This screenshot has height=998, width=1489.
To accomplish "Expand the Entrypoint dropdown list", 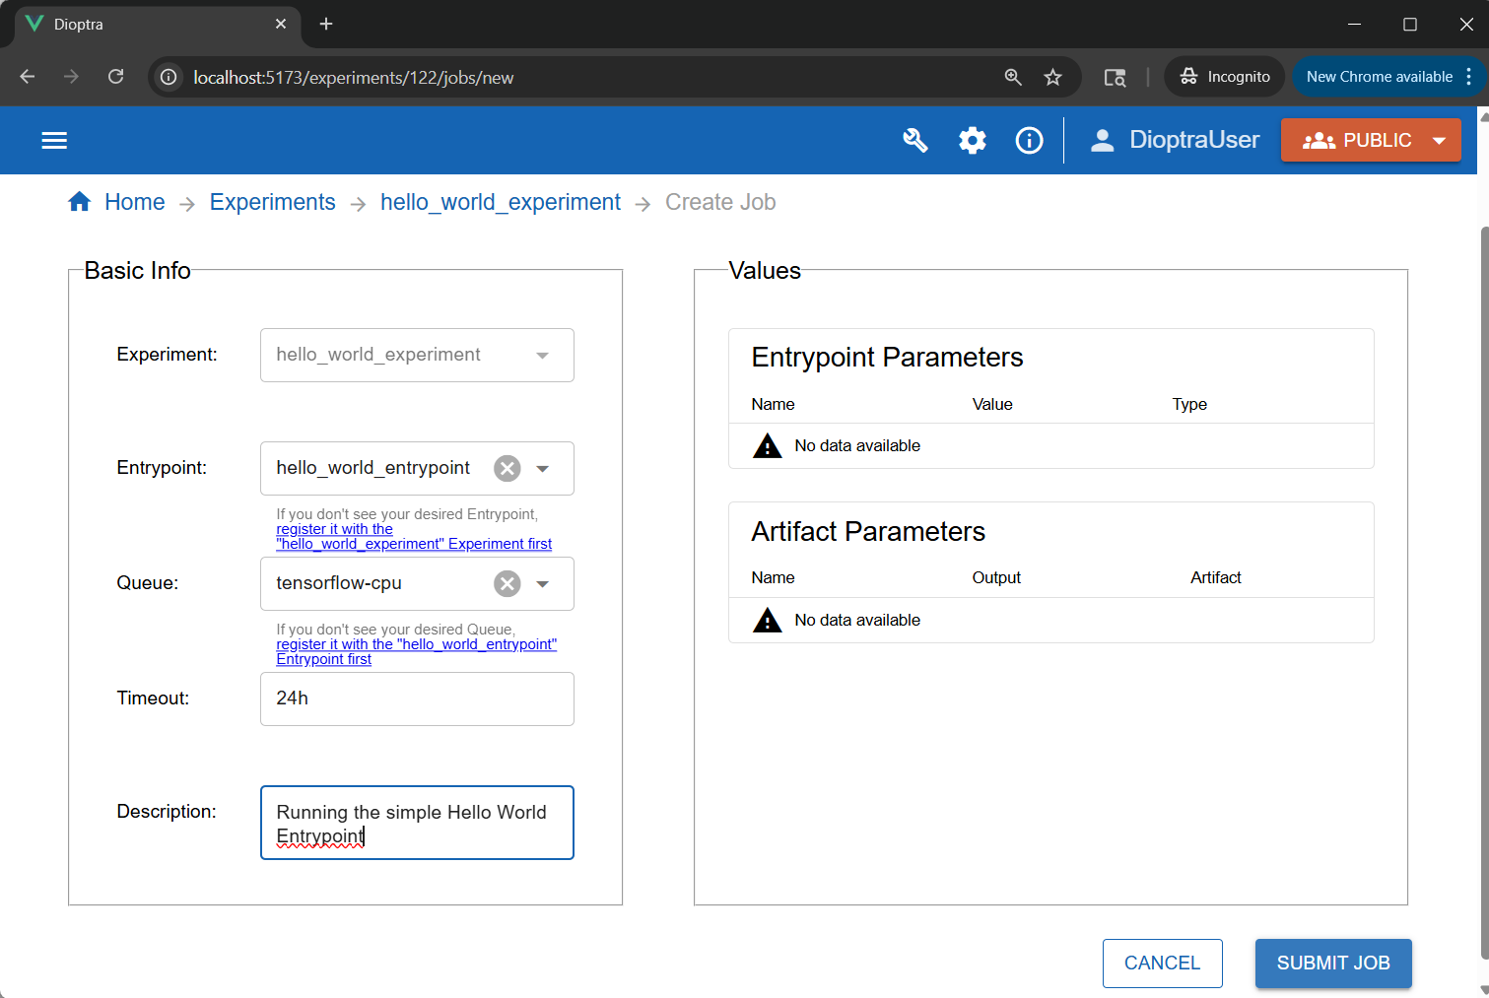I will 542,468.
